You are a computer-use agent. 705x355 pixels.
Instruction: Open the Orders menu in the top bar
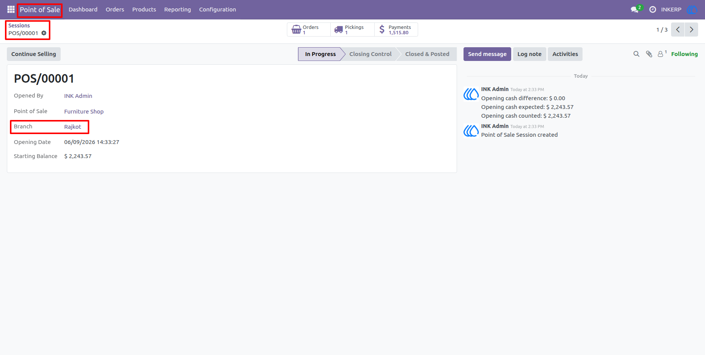tap(115, 10)
